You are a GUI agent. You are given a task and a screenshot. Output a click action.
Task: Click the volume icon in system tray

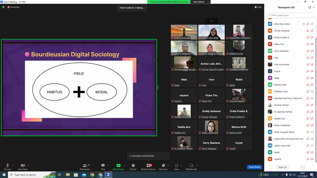(294, 175)
